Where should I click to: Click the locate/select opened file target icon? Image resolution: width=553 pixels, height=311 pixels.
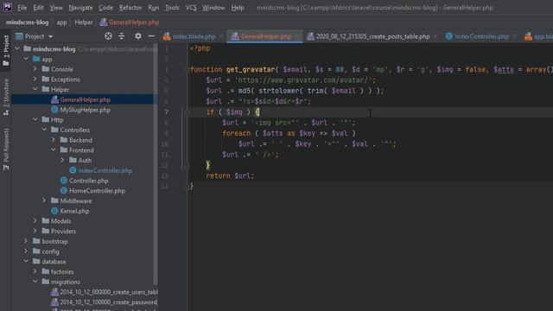click(108, 36)
